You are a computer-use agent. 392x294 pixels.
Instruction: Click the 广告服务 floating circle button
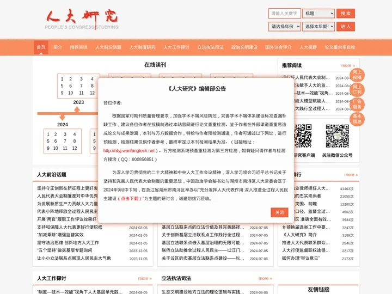pos(357,104)
